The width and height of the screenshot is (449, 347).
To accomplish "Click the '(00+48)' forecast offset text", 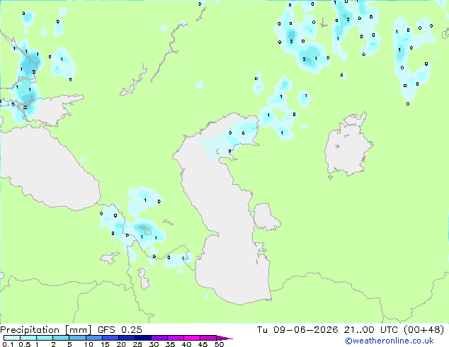I will (424, 330).
